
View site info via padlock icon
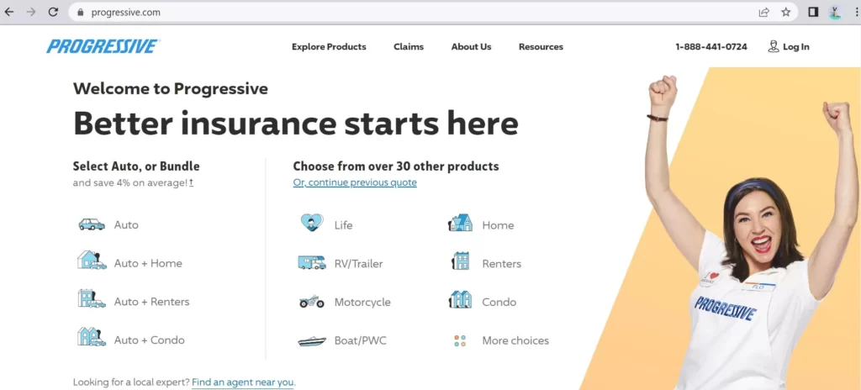click(81, 12)
